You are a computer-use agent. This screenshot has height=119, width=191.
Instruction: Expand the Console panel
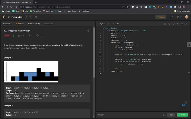click(x=102, y=115)
